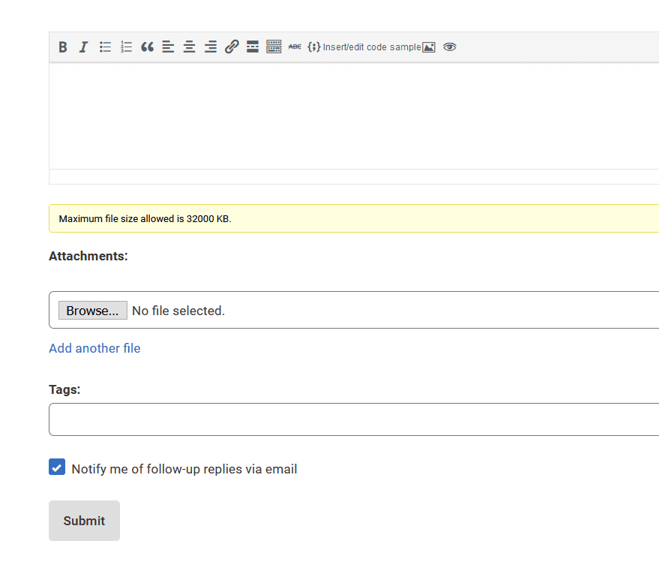Viewport: 659px width, 586px height.
Task: Format text as blockquote
Action: tap(147, 47)
